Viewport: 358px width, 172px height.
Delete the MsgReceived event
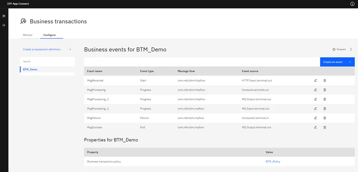[x=325, y=81]
